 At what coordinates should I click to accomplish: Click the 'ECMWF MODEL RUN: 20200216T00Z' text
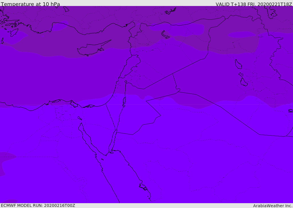pyautogui.click(x=38, y=205)
